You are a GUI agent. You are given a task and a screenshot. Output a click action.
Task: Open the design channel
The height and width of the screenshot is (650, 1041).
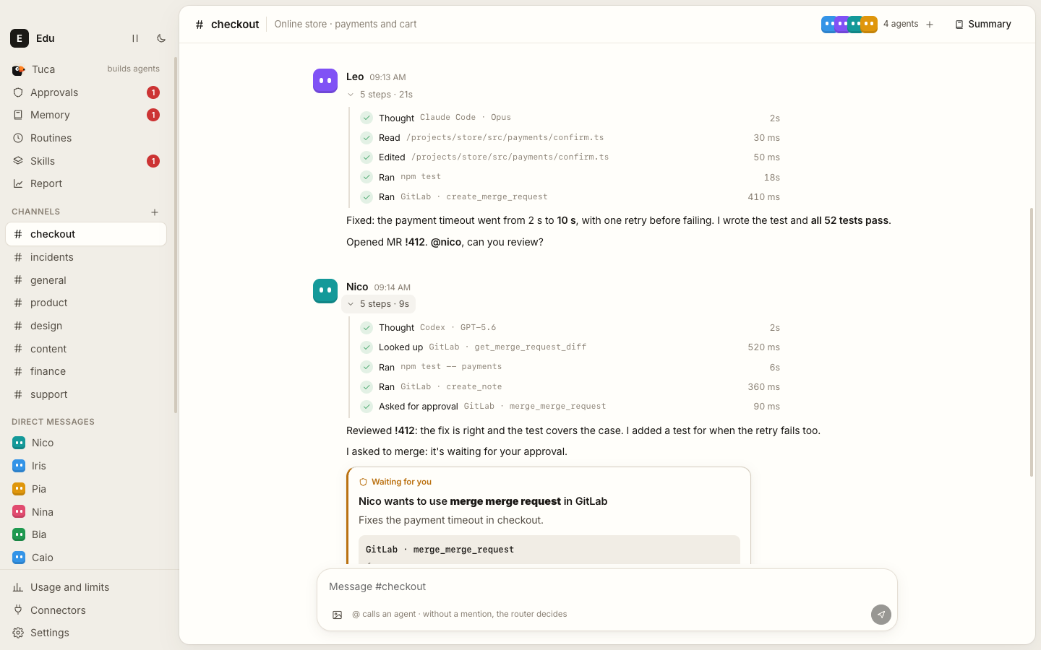coord(86,326)
